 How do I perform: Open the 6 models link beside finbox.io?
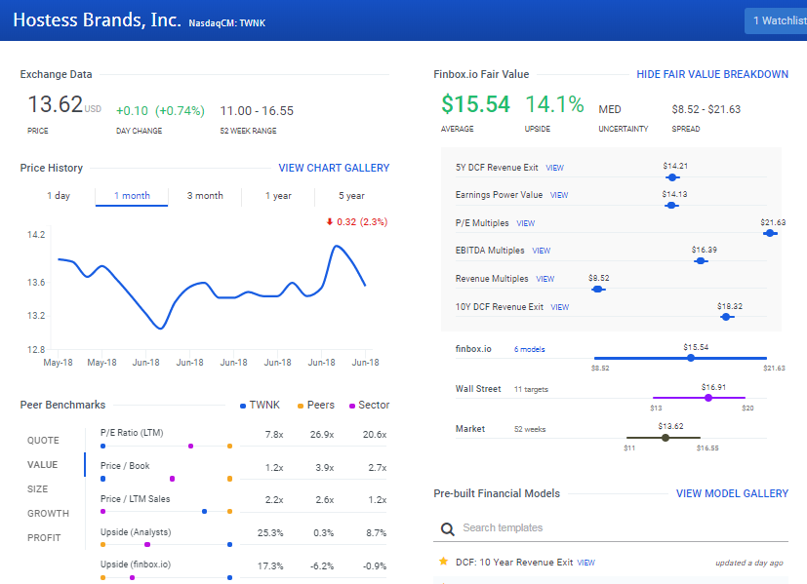529,350
